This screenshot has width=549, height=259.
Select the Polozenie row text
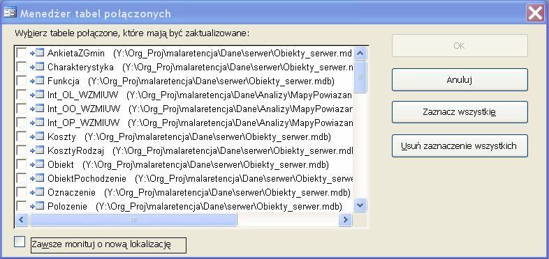point(195,206)
